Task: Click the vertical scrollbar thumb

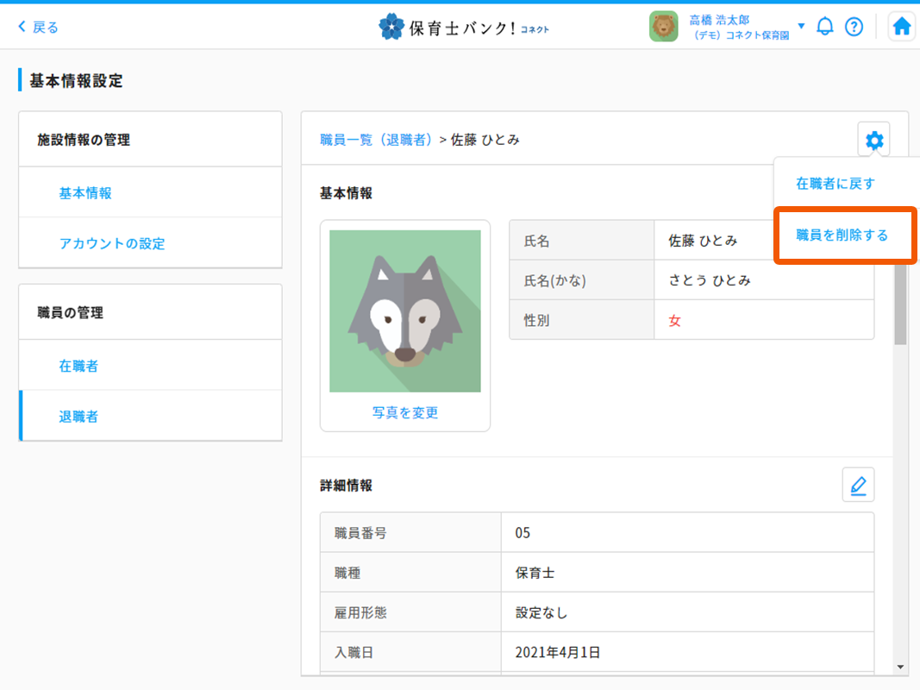Action: (x=900, y=302)
